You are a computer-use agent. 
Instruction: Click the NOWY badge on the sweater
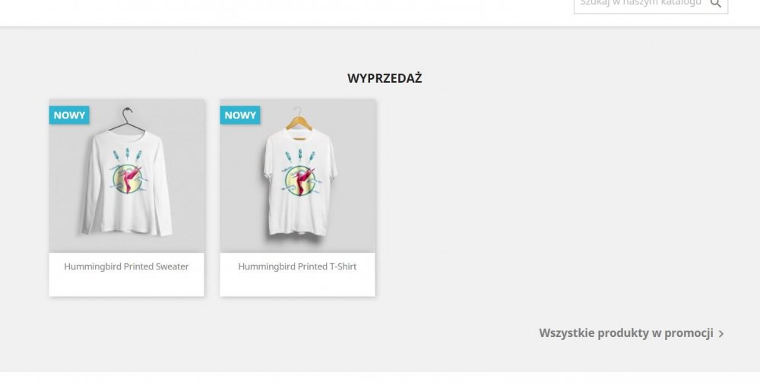(69, 115)
